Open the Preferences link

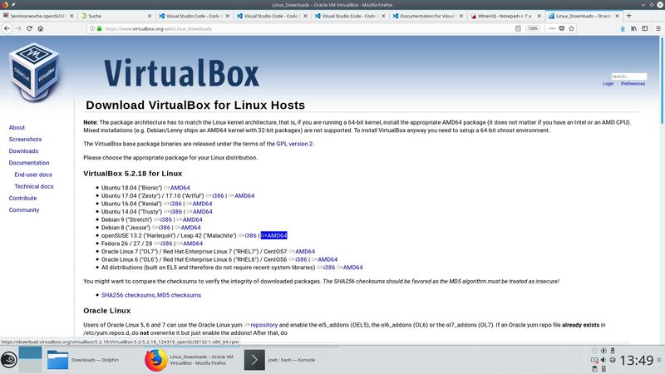(633, 84)
